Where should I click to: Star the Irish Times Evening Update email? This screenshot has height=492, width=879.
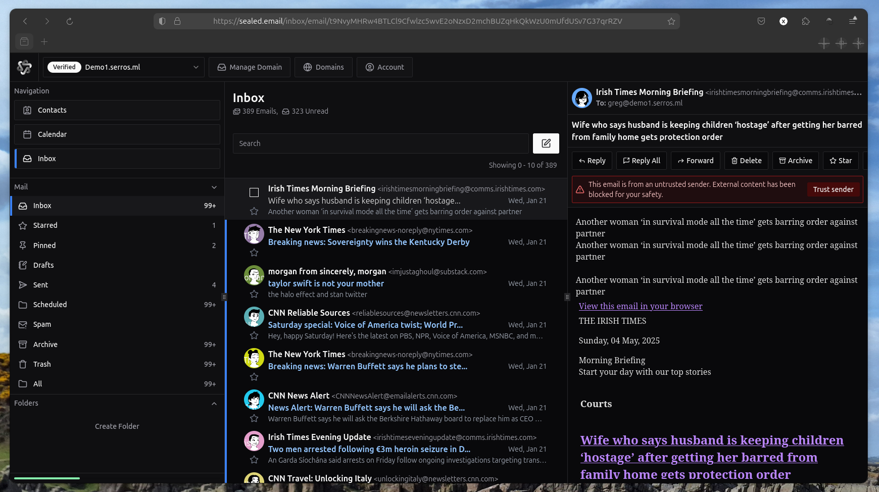[254, 460]
